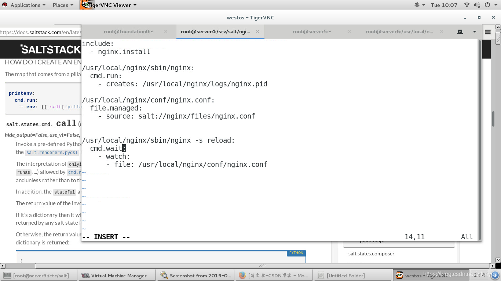The width and height of the screenshot is (501, 281).
Task: Click the Wi-Fi network status icon
Action: coord(467,5)
